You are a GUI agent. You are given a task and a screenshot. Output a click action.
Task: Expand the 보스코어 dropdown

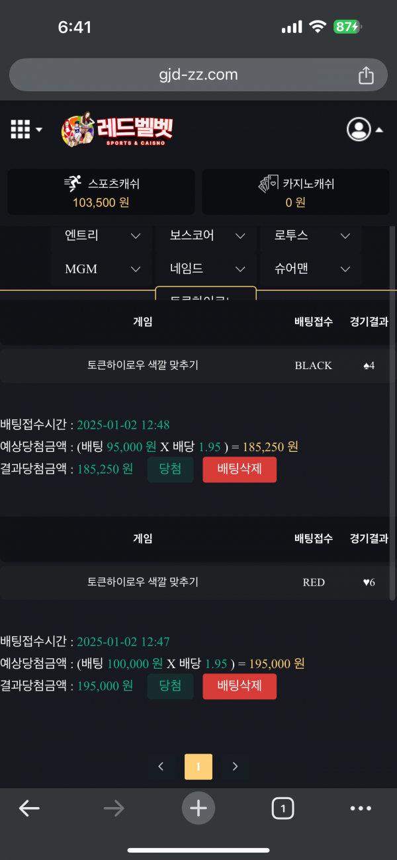207,236
